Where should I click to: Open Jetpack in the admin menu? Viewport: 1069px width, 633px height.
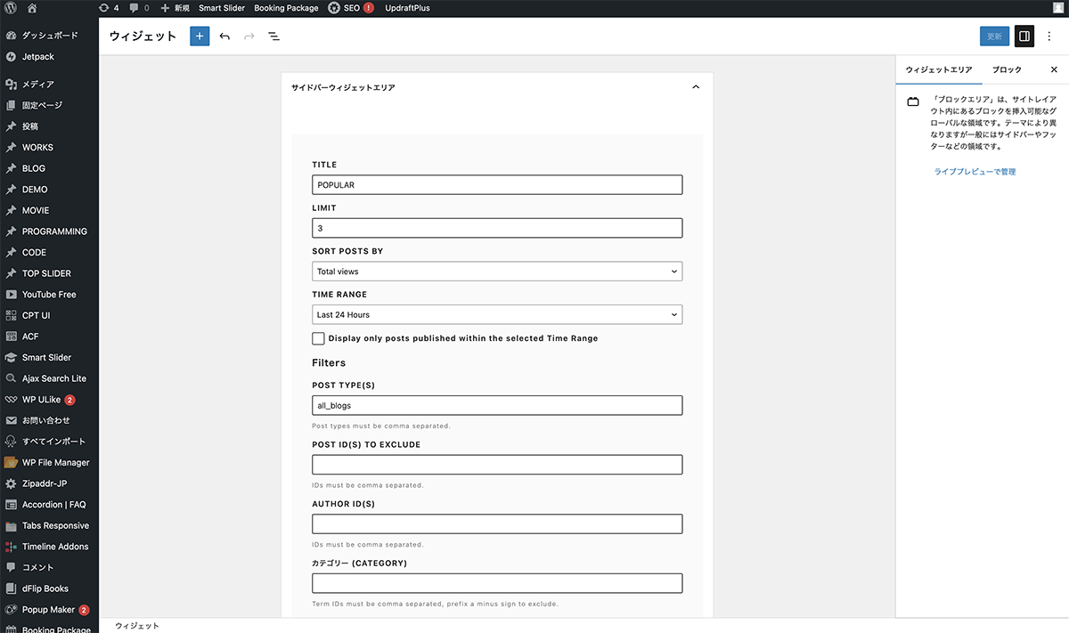coord(38,57)
